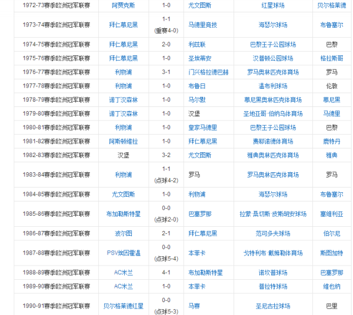Open 拜仁慕尼黑 champion link in 1973-74 row

[x=123, y=25]
